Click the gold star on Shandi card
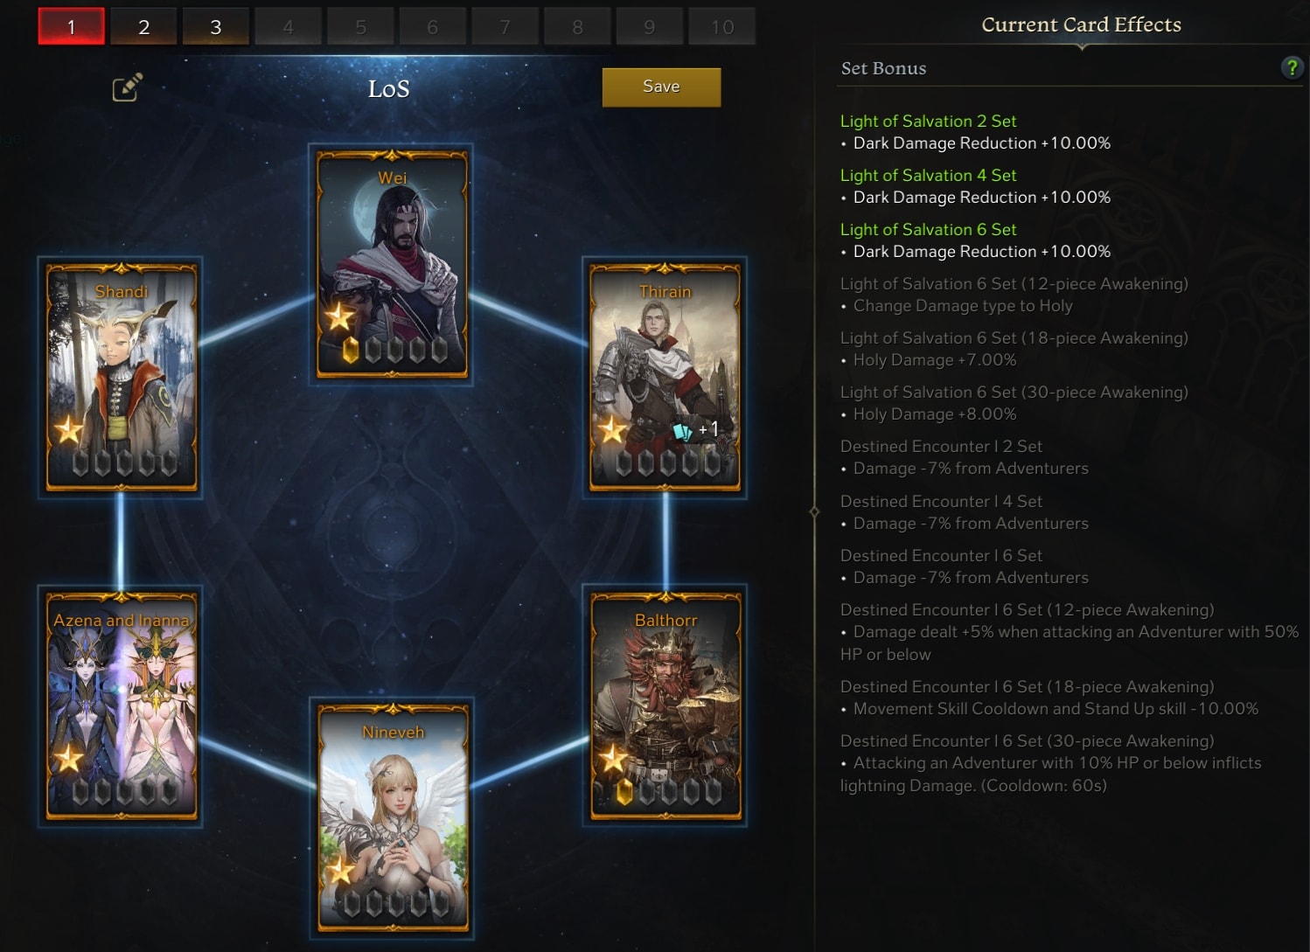Screen dimensions: 1310x952 pyautogui.click(x=68, y=429)
